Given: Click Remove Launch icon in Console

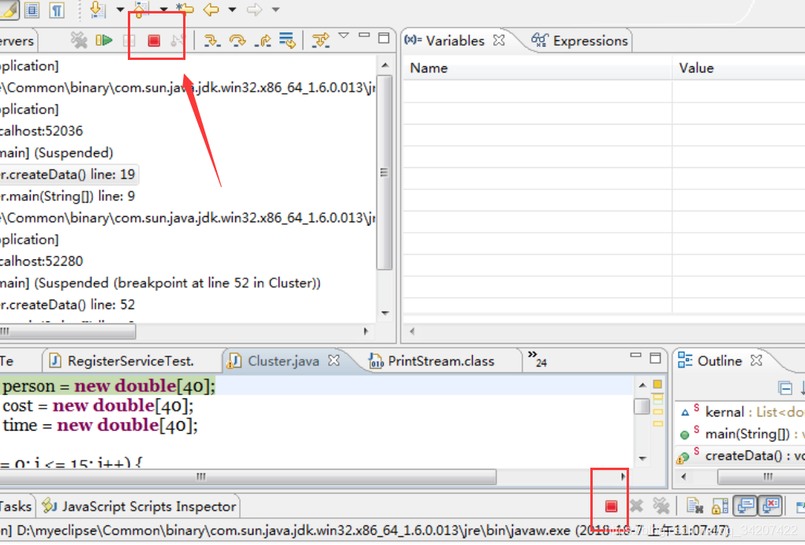Looking at the screenshot, I should click(637, 506).
